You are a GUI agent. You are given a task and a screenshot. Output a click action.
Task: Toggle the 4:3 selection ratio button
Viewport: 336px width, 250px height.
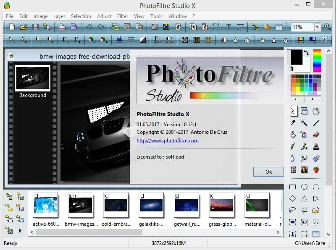(x=304, y=222)
